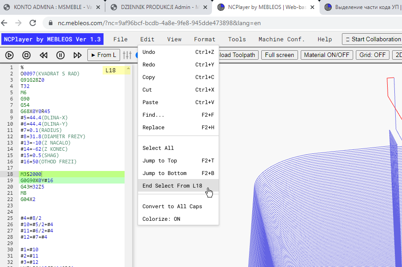Viewport: 402px width, 267px height.
Task: Click the browser Forward arrow
Action: 18,23
